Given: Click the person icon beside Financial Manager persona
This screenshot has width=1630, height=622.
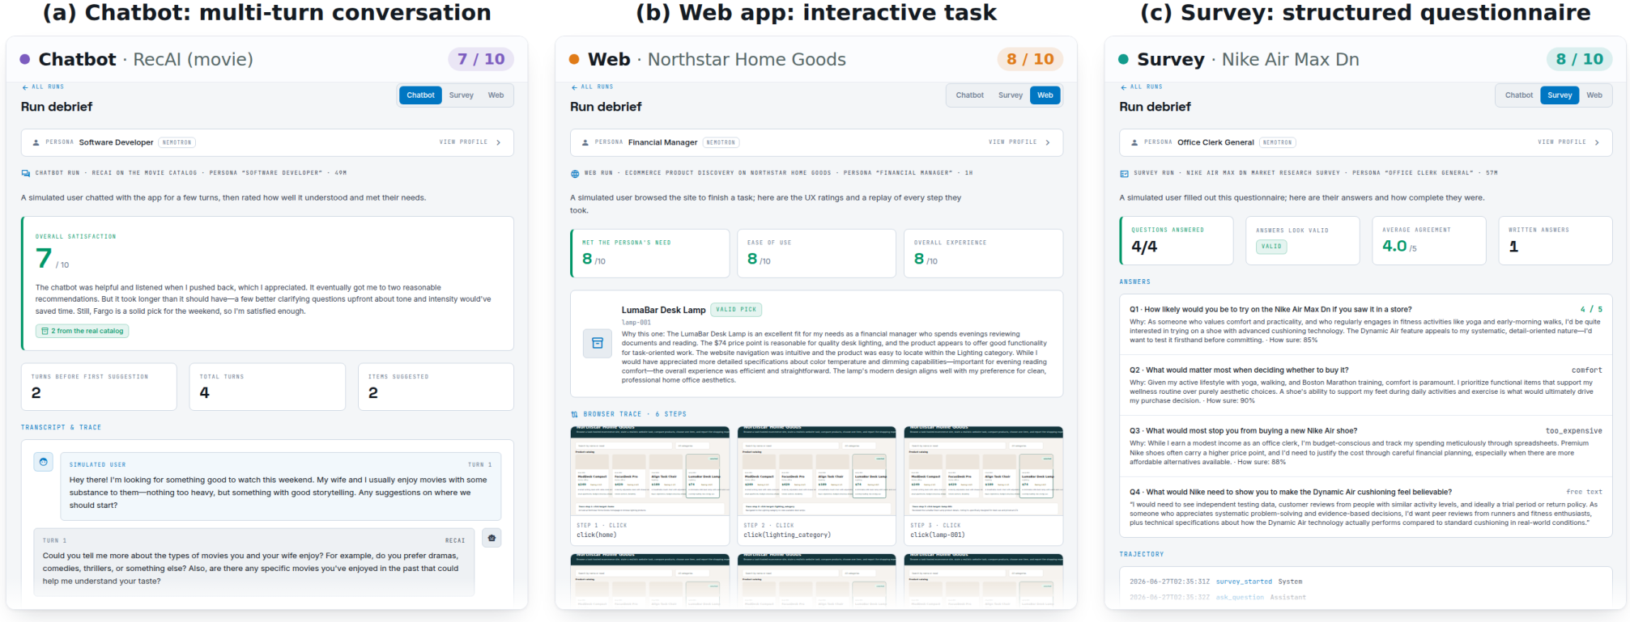Looking at the screenshot, I should pos(585,142).
